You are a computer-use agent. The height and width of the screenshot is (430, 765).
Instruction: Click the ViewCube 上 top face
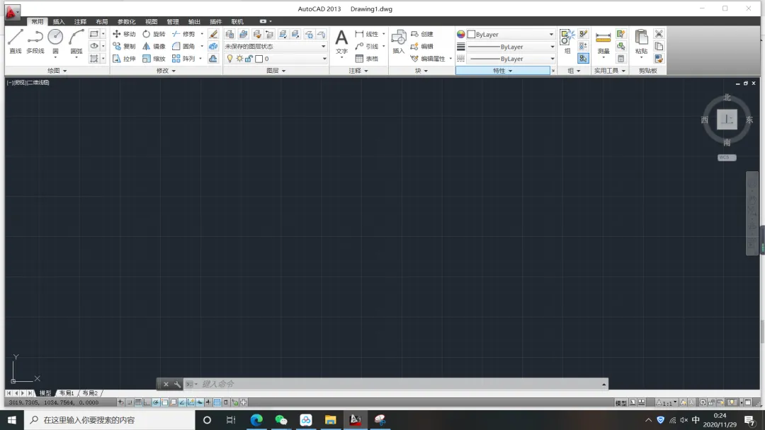point(727,120)
